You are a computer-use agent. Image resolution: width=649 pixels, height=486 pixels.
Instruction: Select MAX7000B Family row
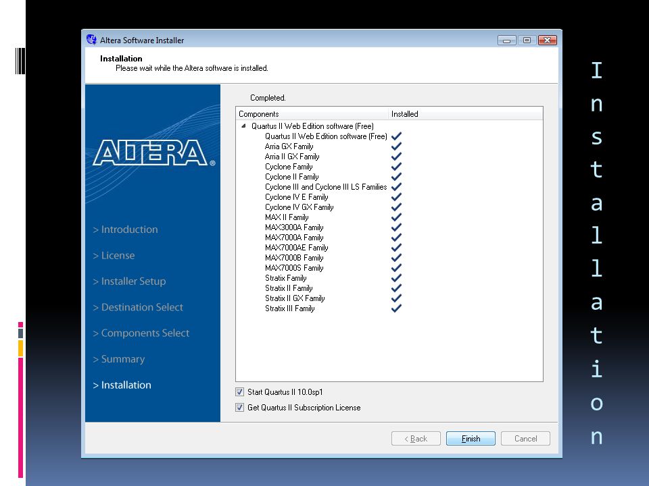[x=294, y=258]
